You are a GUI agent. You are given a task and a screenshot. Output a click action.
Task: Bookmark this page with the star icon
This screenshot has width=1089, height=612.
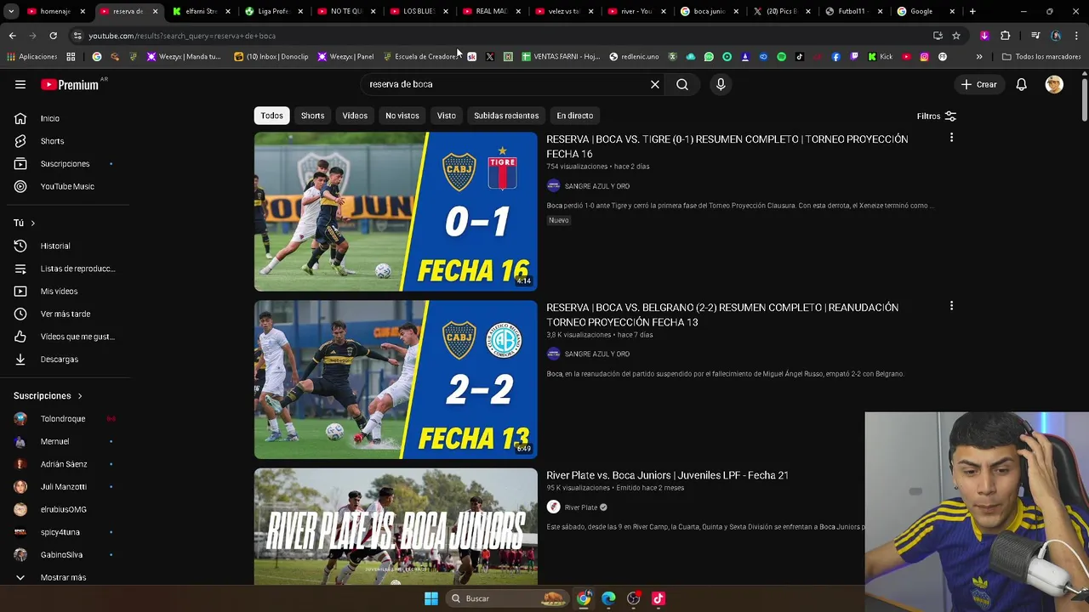[956, 36]
